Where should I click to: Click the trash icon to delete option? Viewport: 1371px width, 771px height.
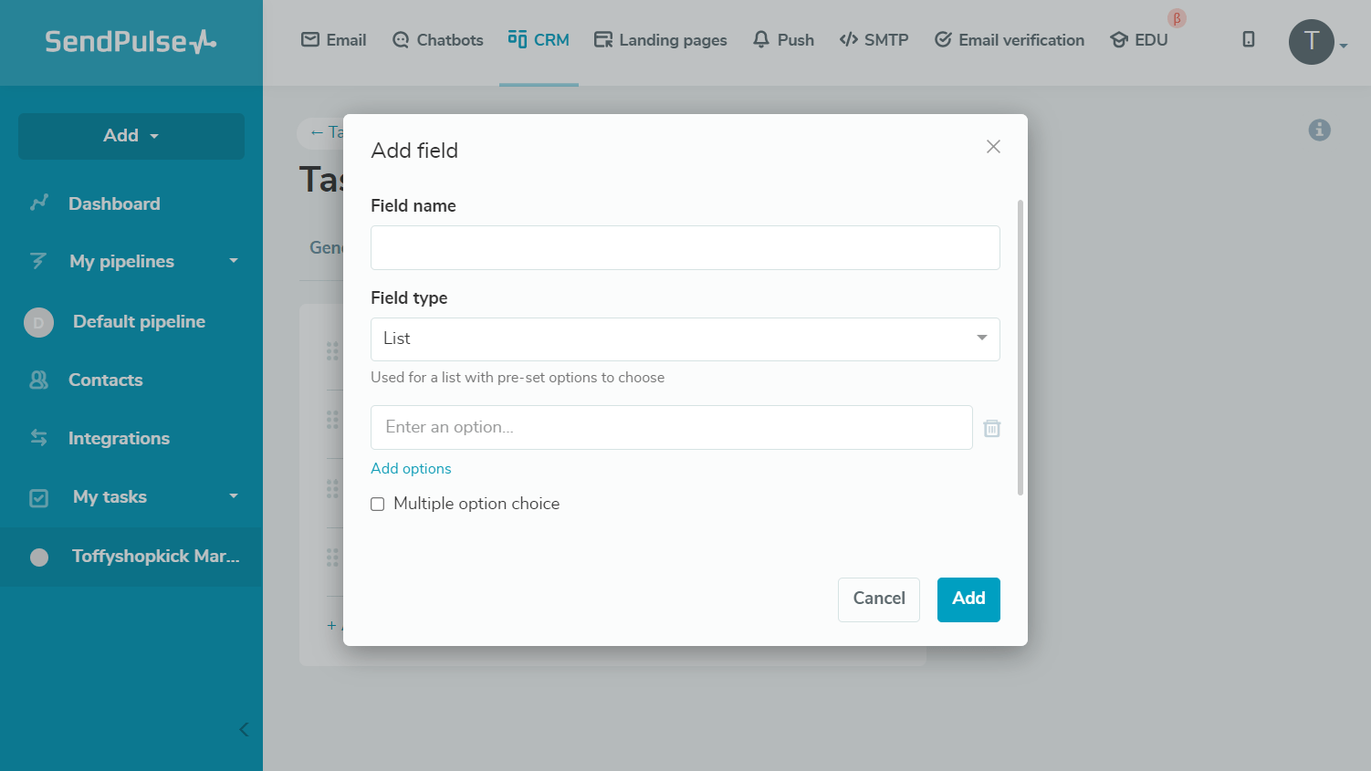pos(992,428)
